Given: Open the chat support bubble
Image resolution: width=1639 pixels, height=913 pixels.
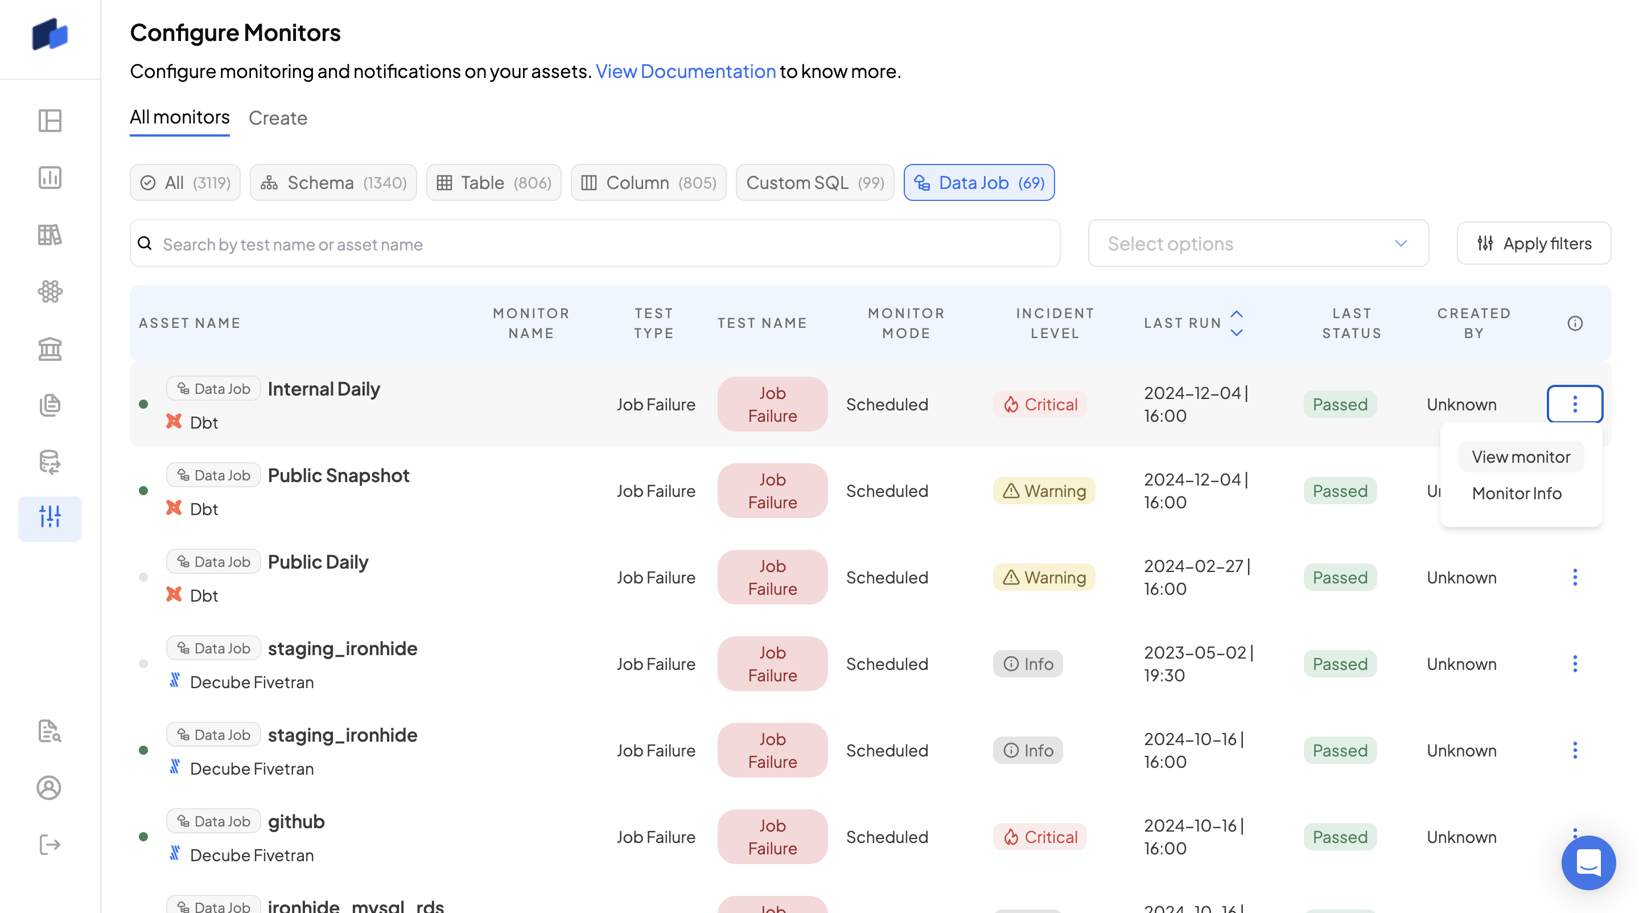Looking at the screenshot, I should pyautogui.click(x=1588, y=862).
